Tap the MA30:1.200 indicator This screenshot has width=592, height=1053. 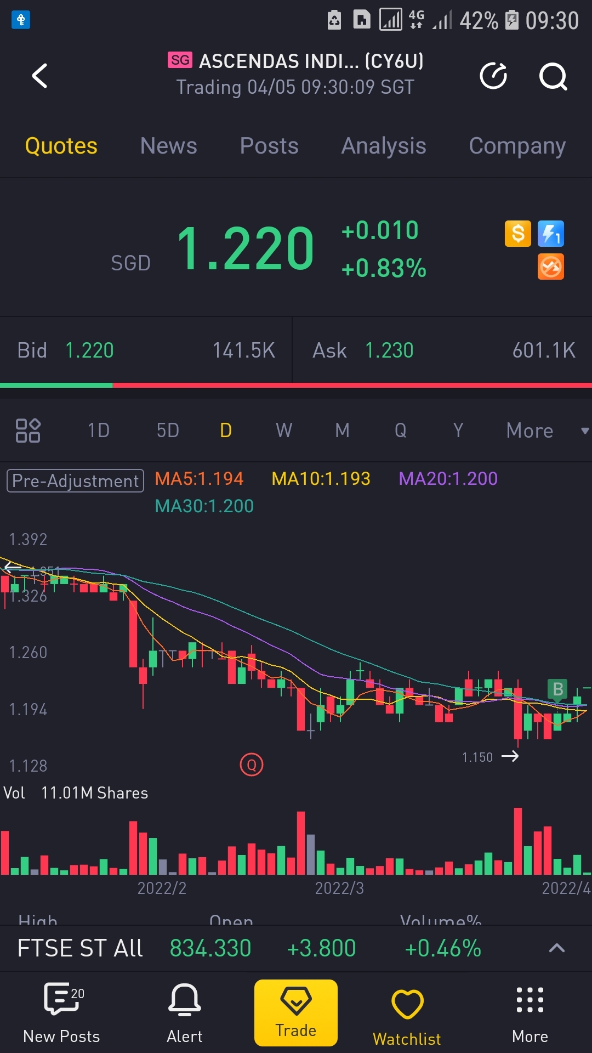point(204,506)
